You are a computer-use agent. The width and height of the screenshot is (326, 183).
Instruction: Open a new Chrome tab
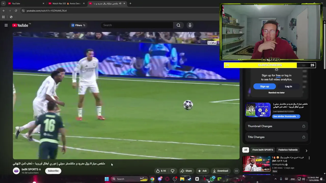click(x=130, y=4)
